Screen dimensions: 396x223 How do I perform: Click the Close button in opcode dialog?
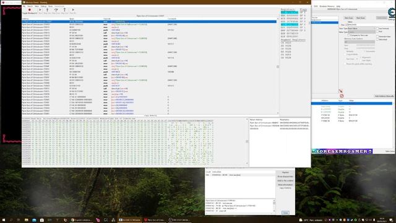coord(285,212)
